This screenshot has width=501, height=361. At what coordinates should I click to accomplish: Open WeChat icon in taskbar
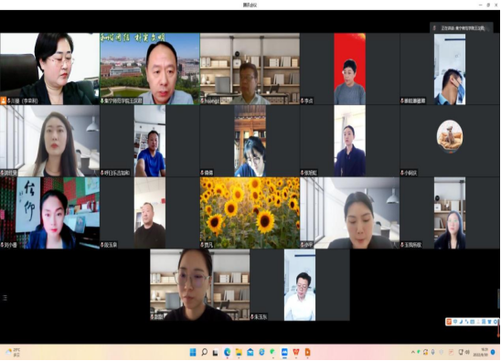click(272, 352)
